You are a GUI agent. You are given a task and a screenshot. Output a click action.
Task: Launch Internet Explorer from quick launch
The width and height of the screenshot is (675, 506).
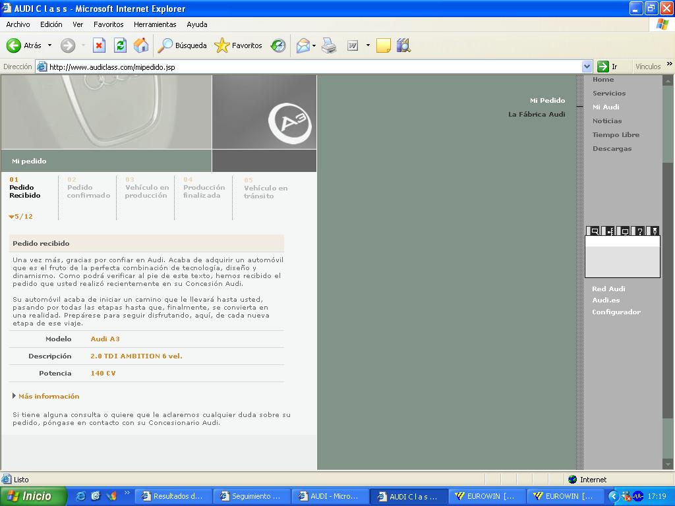80,496
